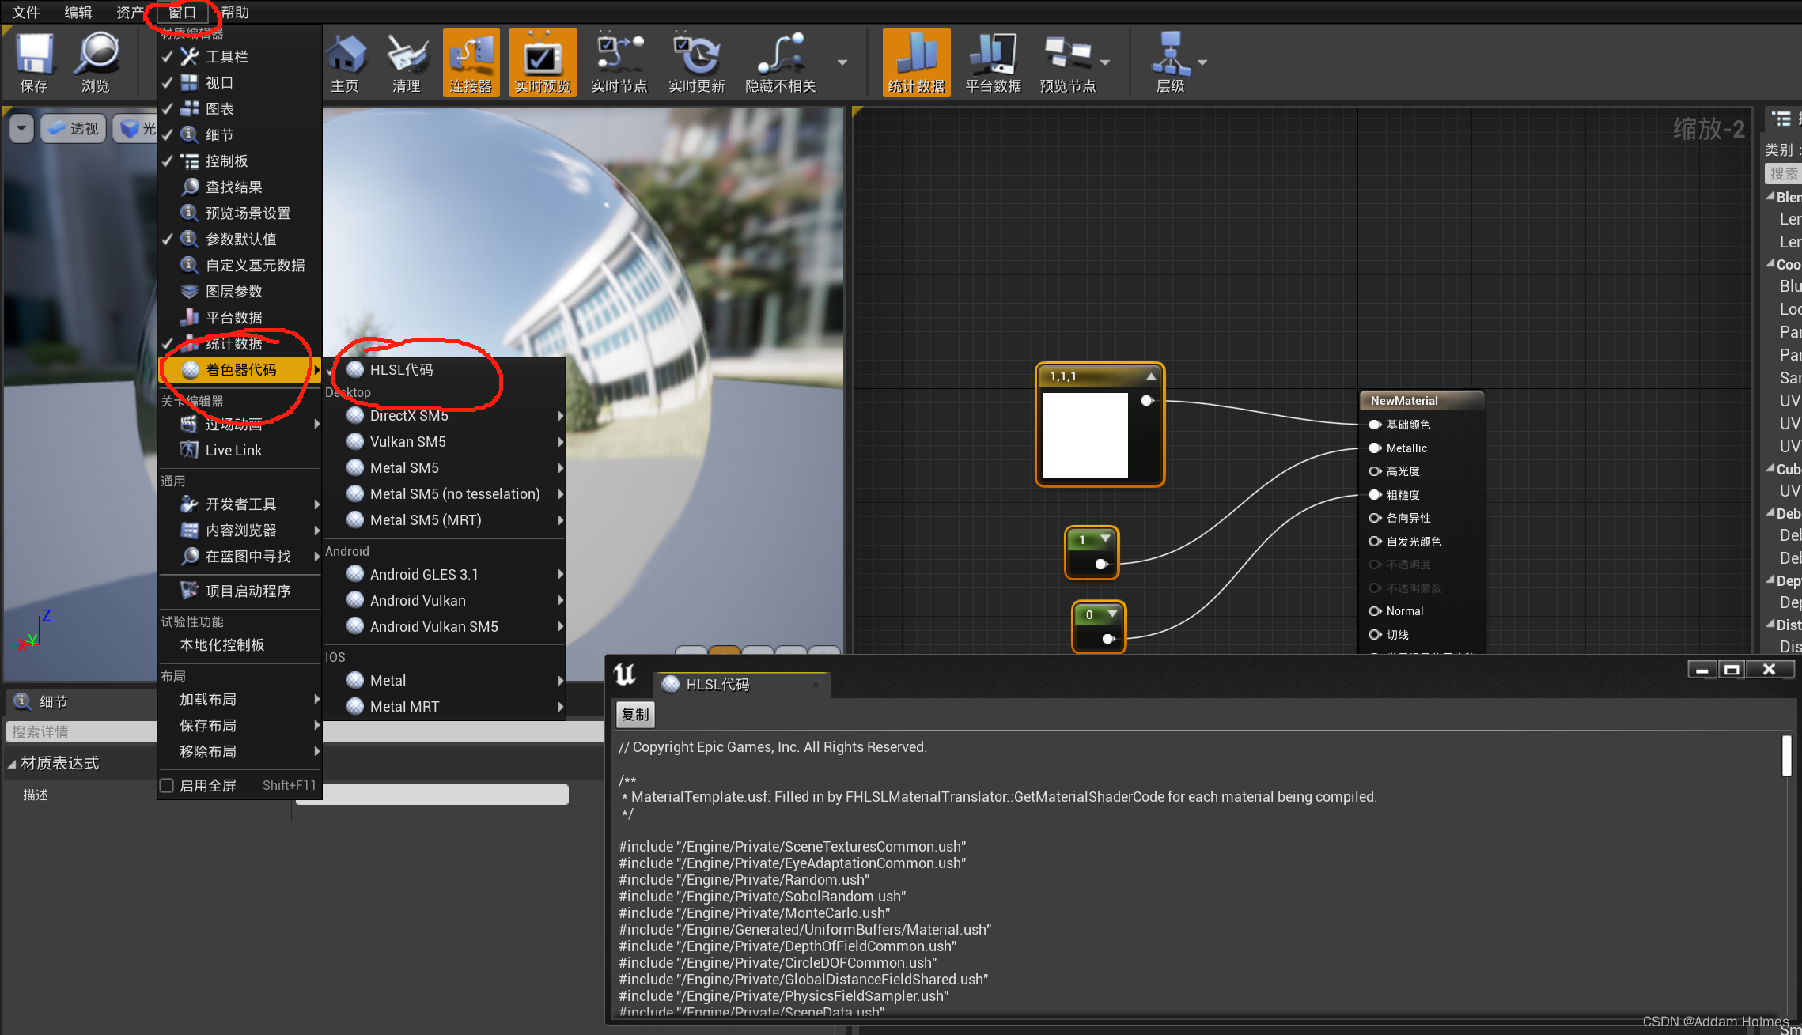Click the 搜索详情 search details field

click(x=79, y=732)
